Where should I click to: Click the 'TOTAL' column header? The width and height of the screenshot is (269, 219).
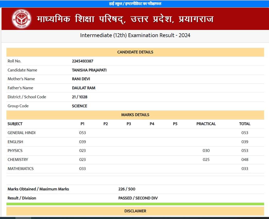point(245,124)
